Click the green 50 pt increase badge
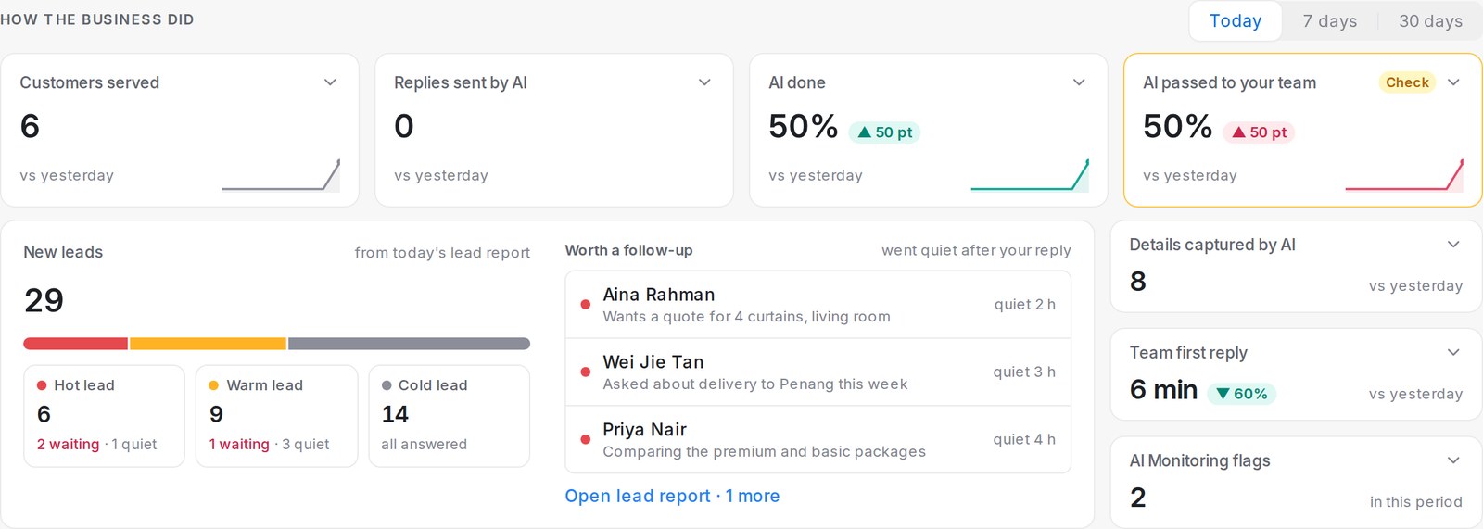 [884, 132]
